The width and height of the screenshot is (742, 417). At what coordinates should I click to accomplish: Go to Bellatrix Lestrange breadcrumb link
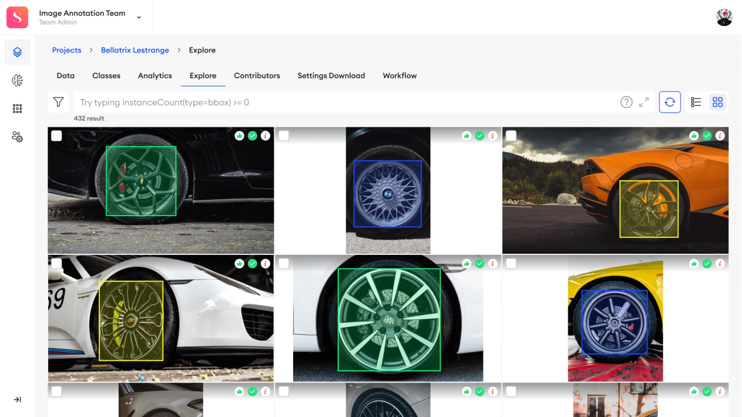pyautogui.click(x=135, y=50)
